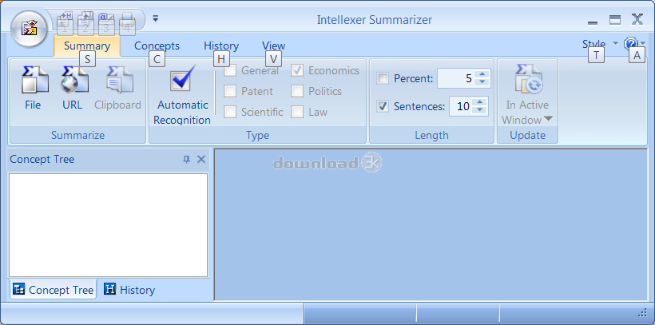
Task: Open the help icon in the ribbon
Action: click(x=631, y=43)
